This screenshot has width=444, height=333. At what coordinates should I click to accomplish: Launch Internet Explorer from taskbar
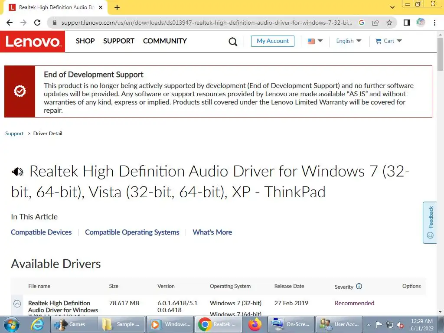(x=37, y=324)
